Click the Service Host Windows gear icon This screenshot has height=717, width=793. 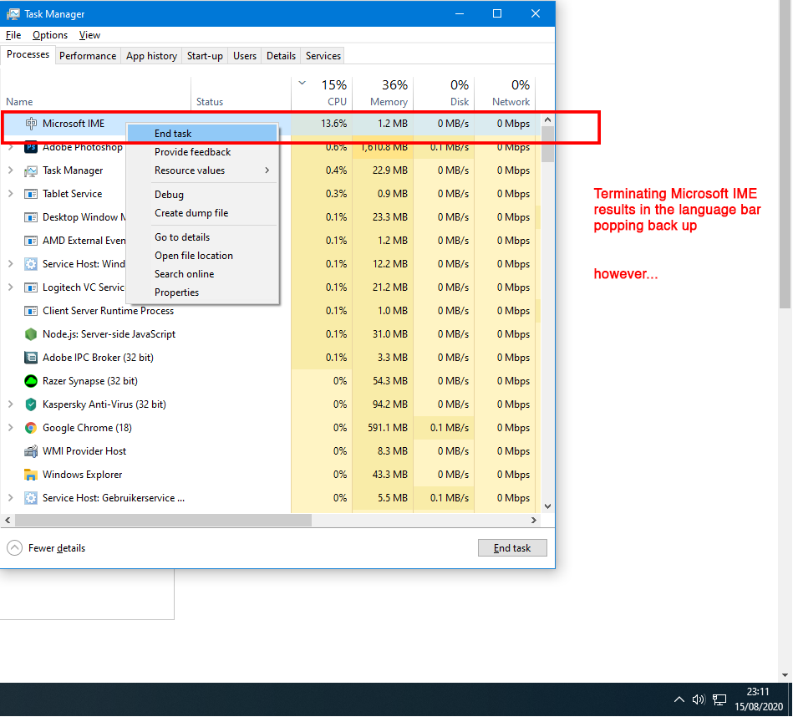coord(31,264)
